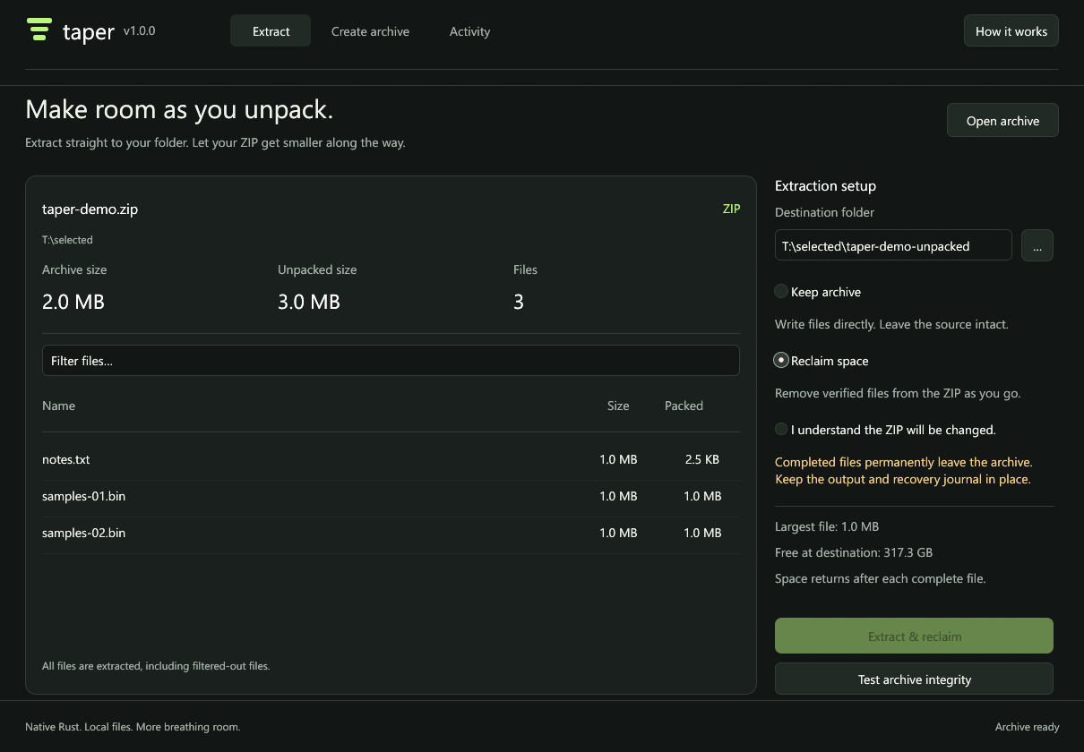This screenshot has width=1084, height=752.
Task: Click the taper-demo.zip archive title
Action: (x=90, y=209)
